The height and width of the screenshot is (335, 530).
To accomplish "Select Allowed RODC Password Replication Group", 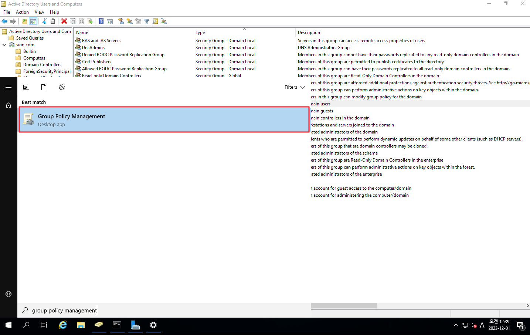I will 124,69.
